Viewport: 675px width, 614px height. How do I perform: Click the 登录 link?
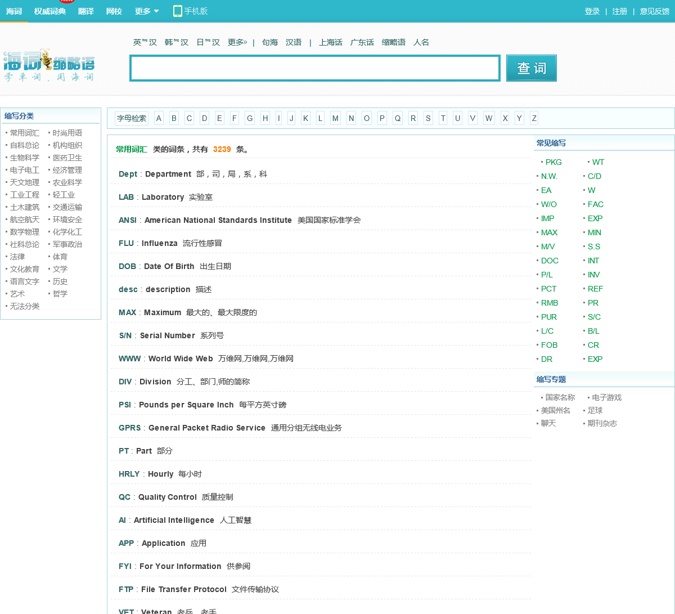coord(592,11)
